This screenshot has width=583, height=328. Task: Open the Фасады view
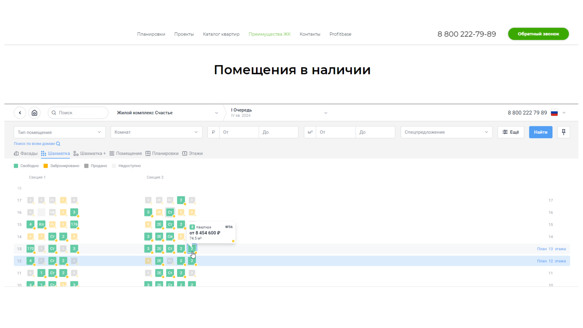pos(26,154)
